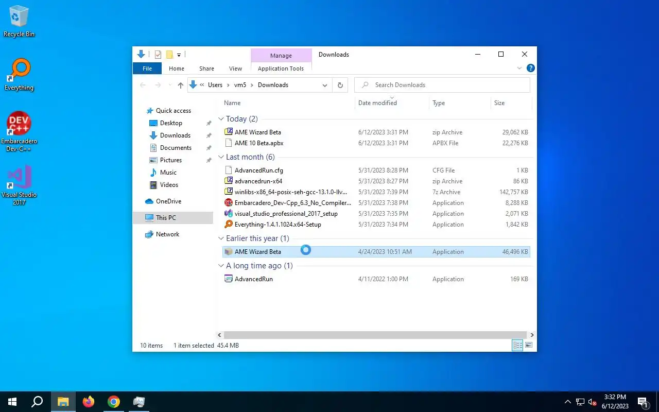Click Downloads in the address path
Screen dimensions: 659x412
coord(273,85)
